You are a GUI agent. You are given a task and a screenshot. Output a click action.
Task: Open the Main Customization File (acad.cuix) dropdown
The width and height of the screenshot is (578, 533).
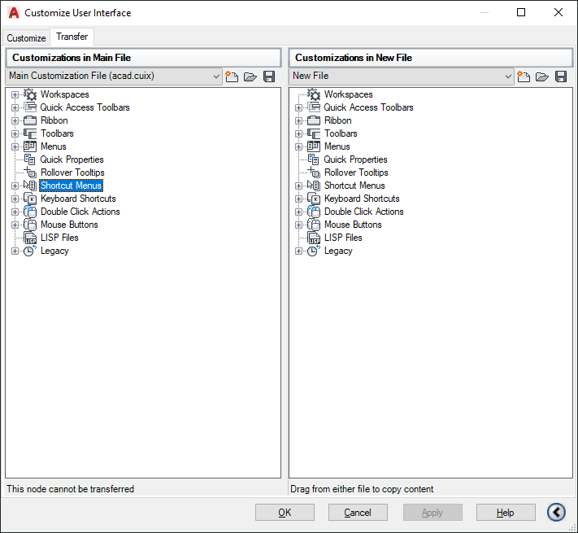tap(114, 76)
